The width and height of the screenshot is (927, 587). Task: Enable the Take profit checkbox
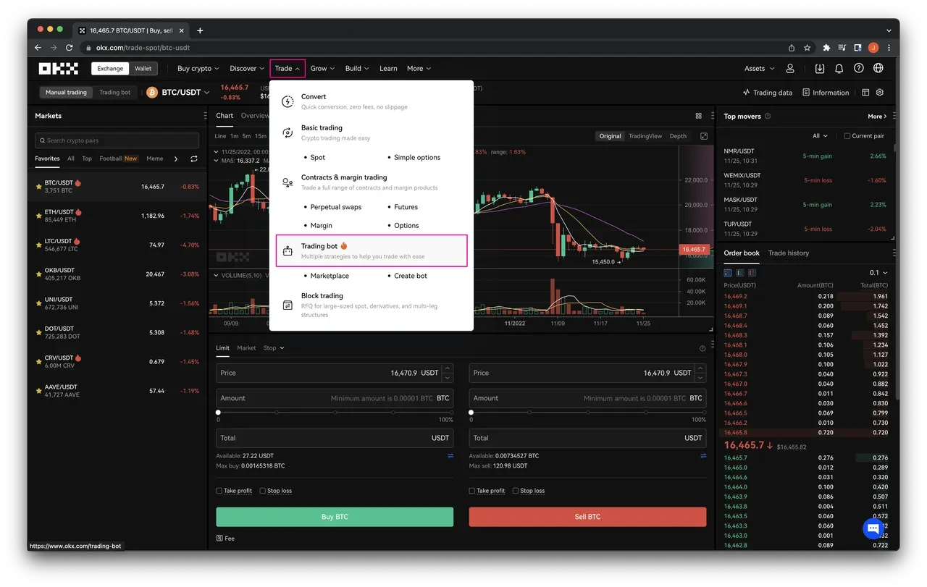point(217,490)
